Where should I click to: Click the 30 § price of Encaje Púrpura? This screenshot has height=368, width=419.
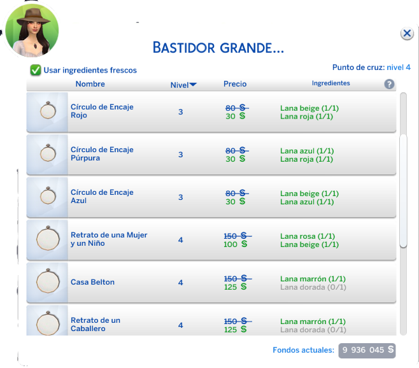[235, 159]
